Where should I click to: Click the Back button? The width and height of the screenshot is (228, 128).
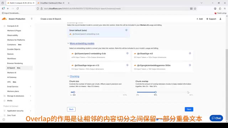(71, 109)
